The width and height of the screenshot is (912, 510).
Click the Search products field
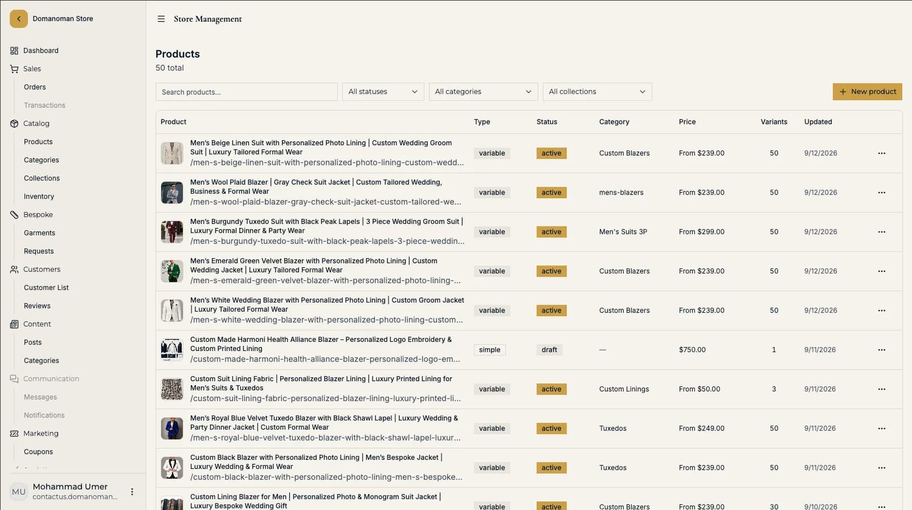247,92
